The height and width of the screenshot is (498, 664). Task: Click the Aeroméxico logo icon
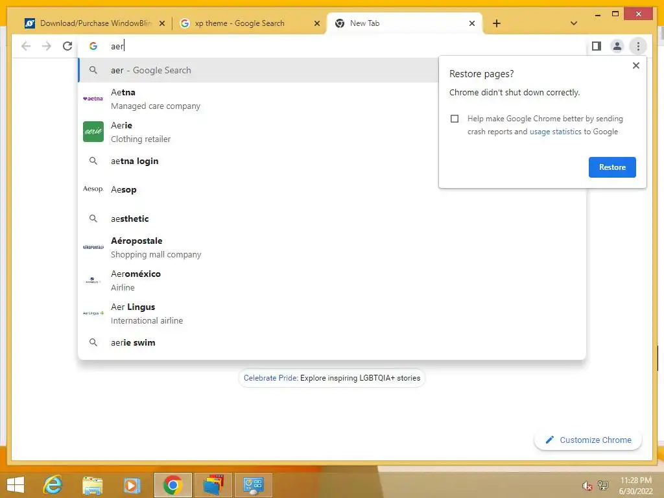click(93, 280)
